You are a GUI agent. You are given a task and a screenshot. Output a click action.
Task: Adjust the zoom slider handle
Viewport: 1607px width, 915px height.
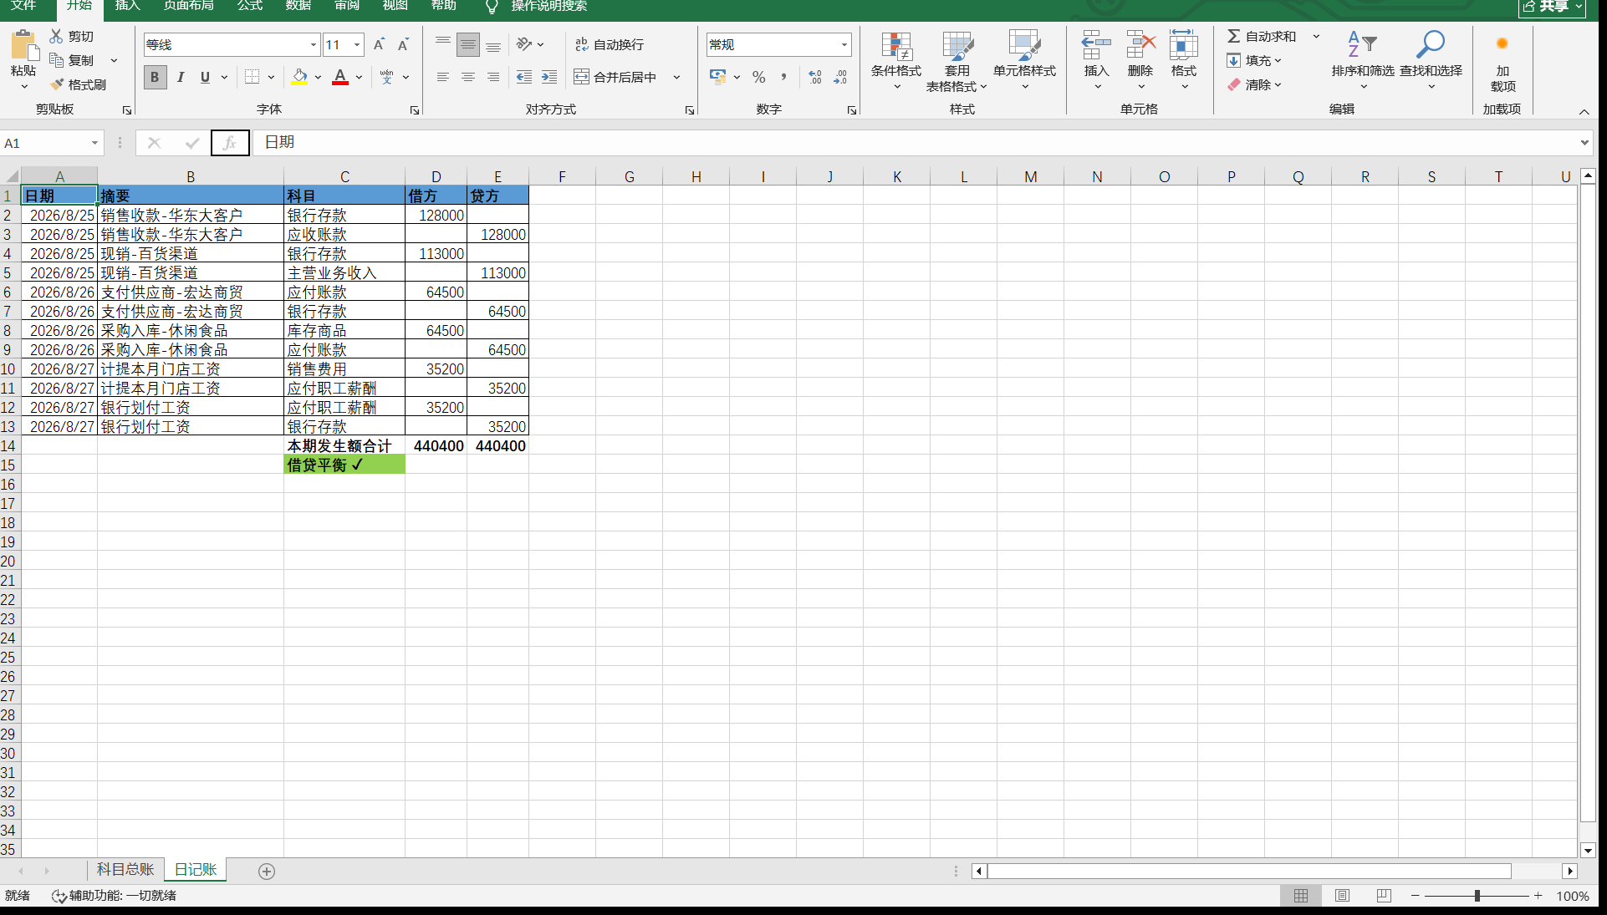[1477, 896]
